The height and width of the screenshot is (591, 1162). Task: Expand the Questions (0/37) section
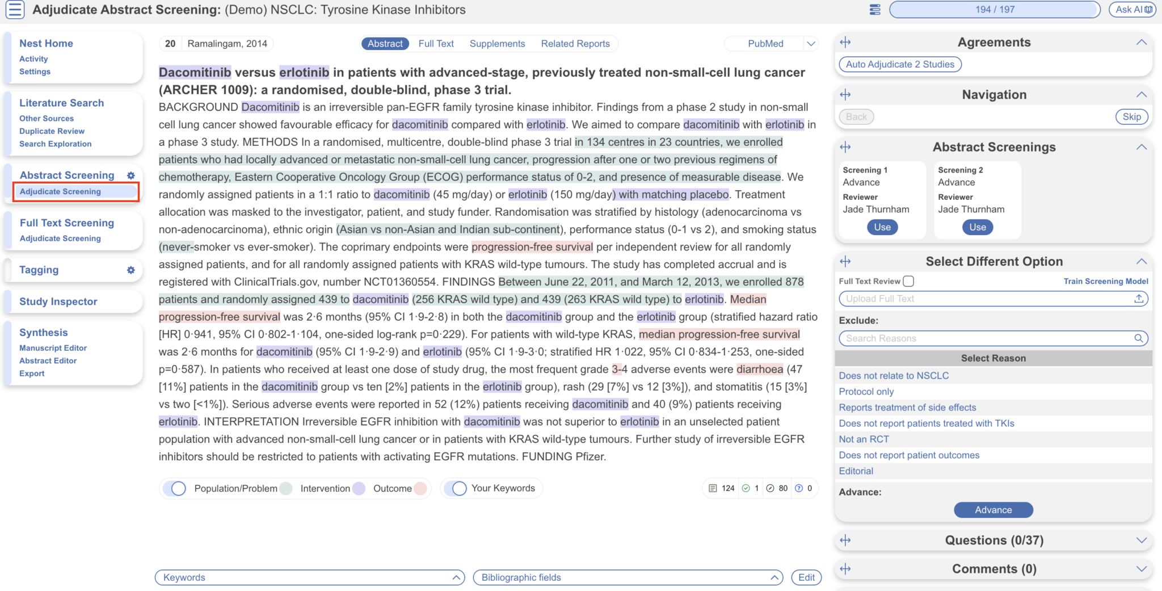pyautogui.click(x=1142, y=540)
